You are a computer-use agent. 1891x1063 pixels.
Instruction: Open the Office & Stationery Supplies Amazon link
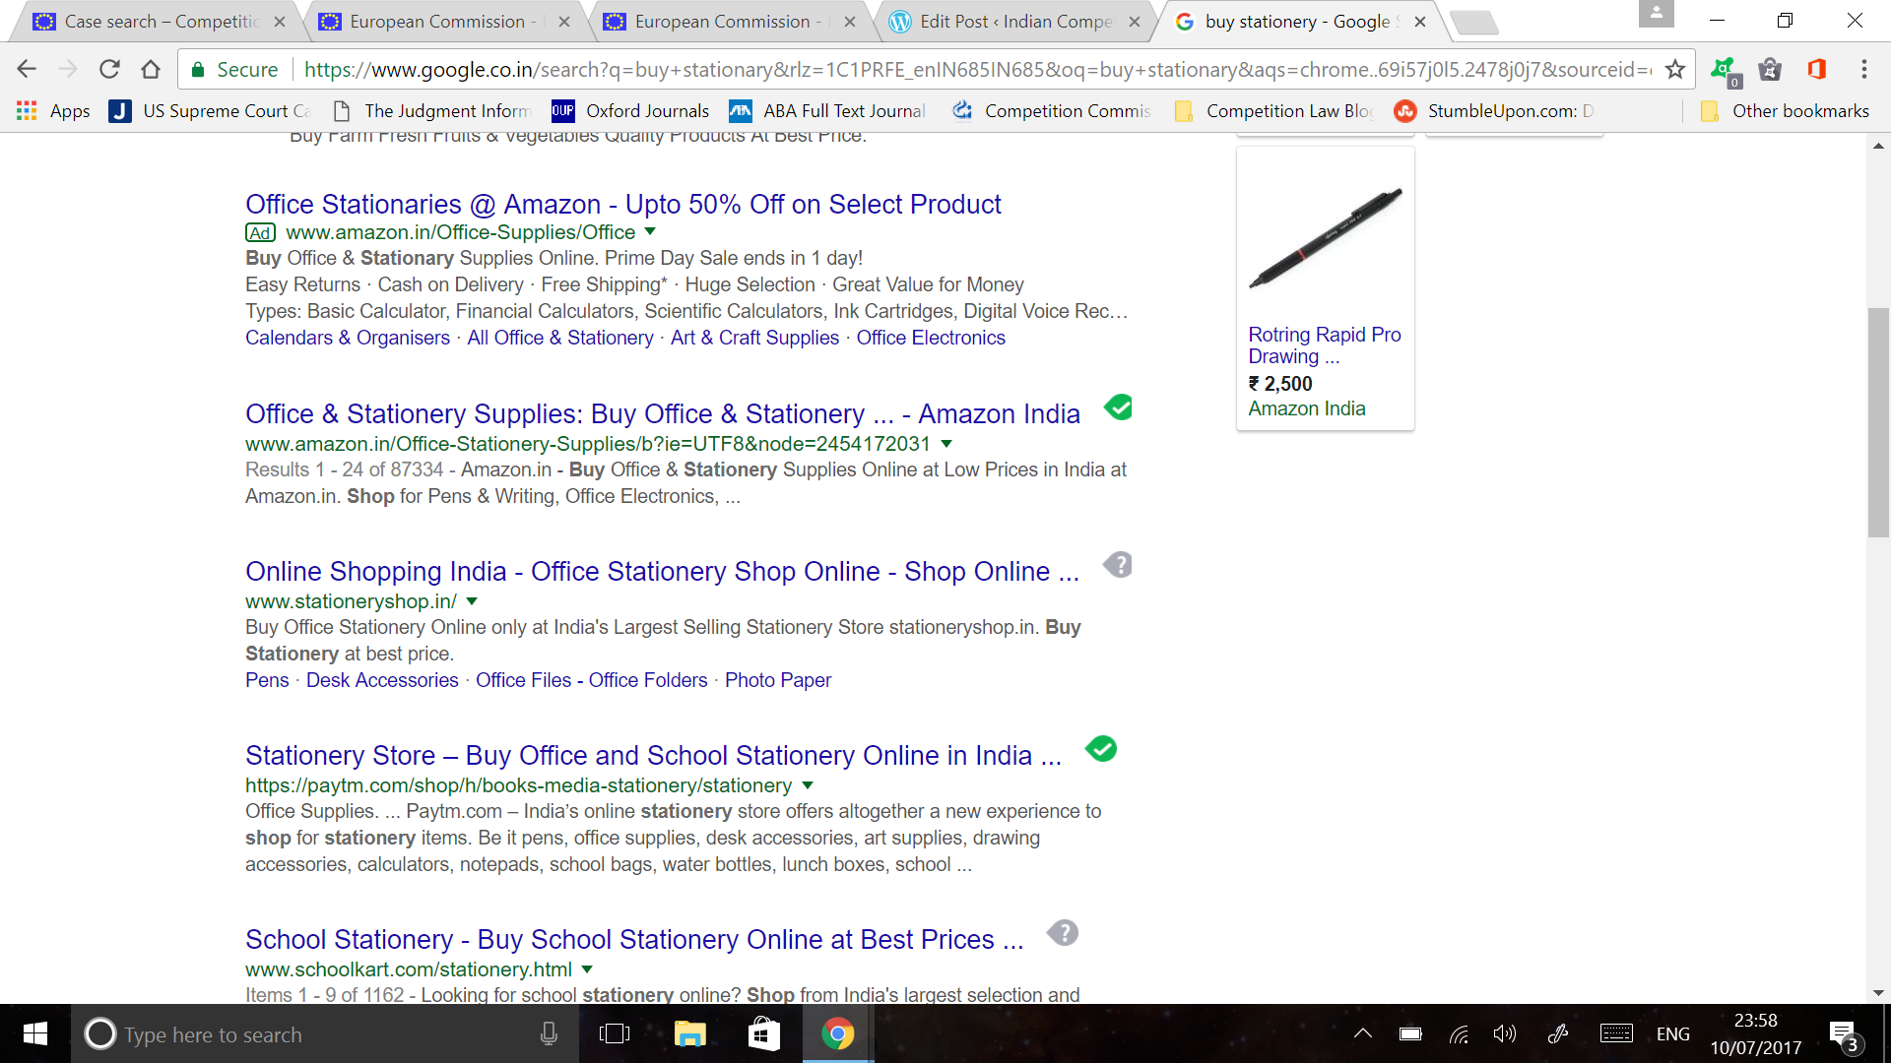pyautogui.click(x=662, y=413)
